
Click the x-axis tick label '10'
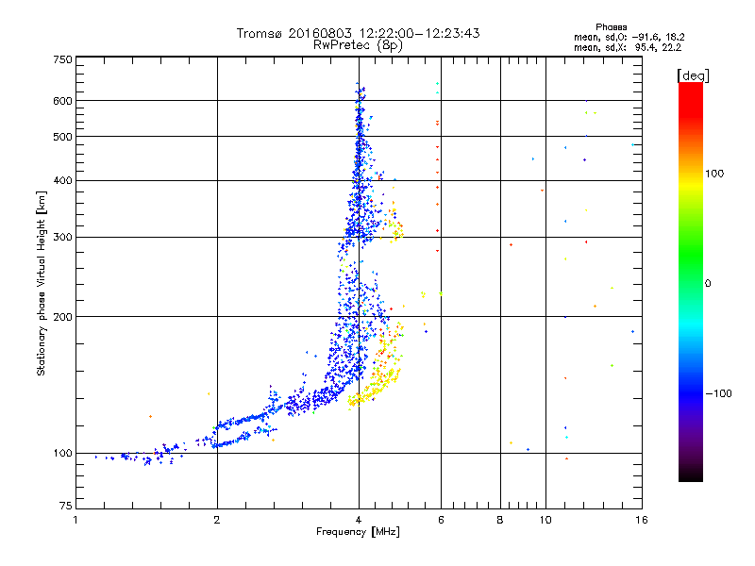pyautogui.click(x=545, y=520)
